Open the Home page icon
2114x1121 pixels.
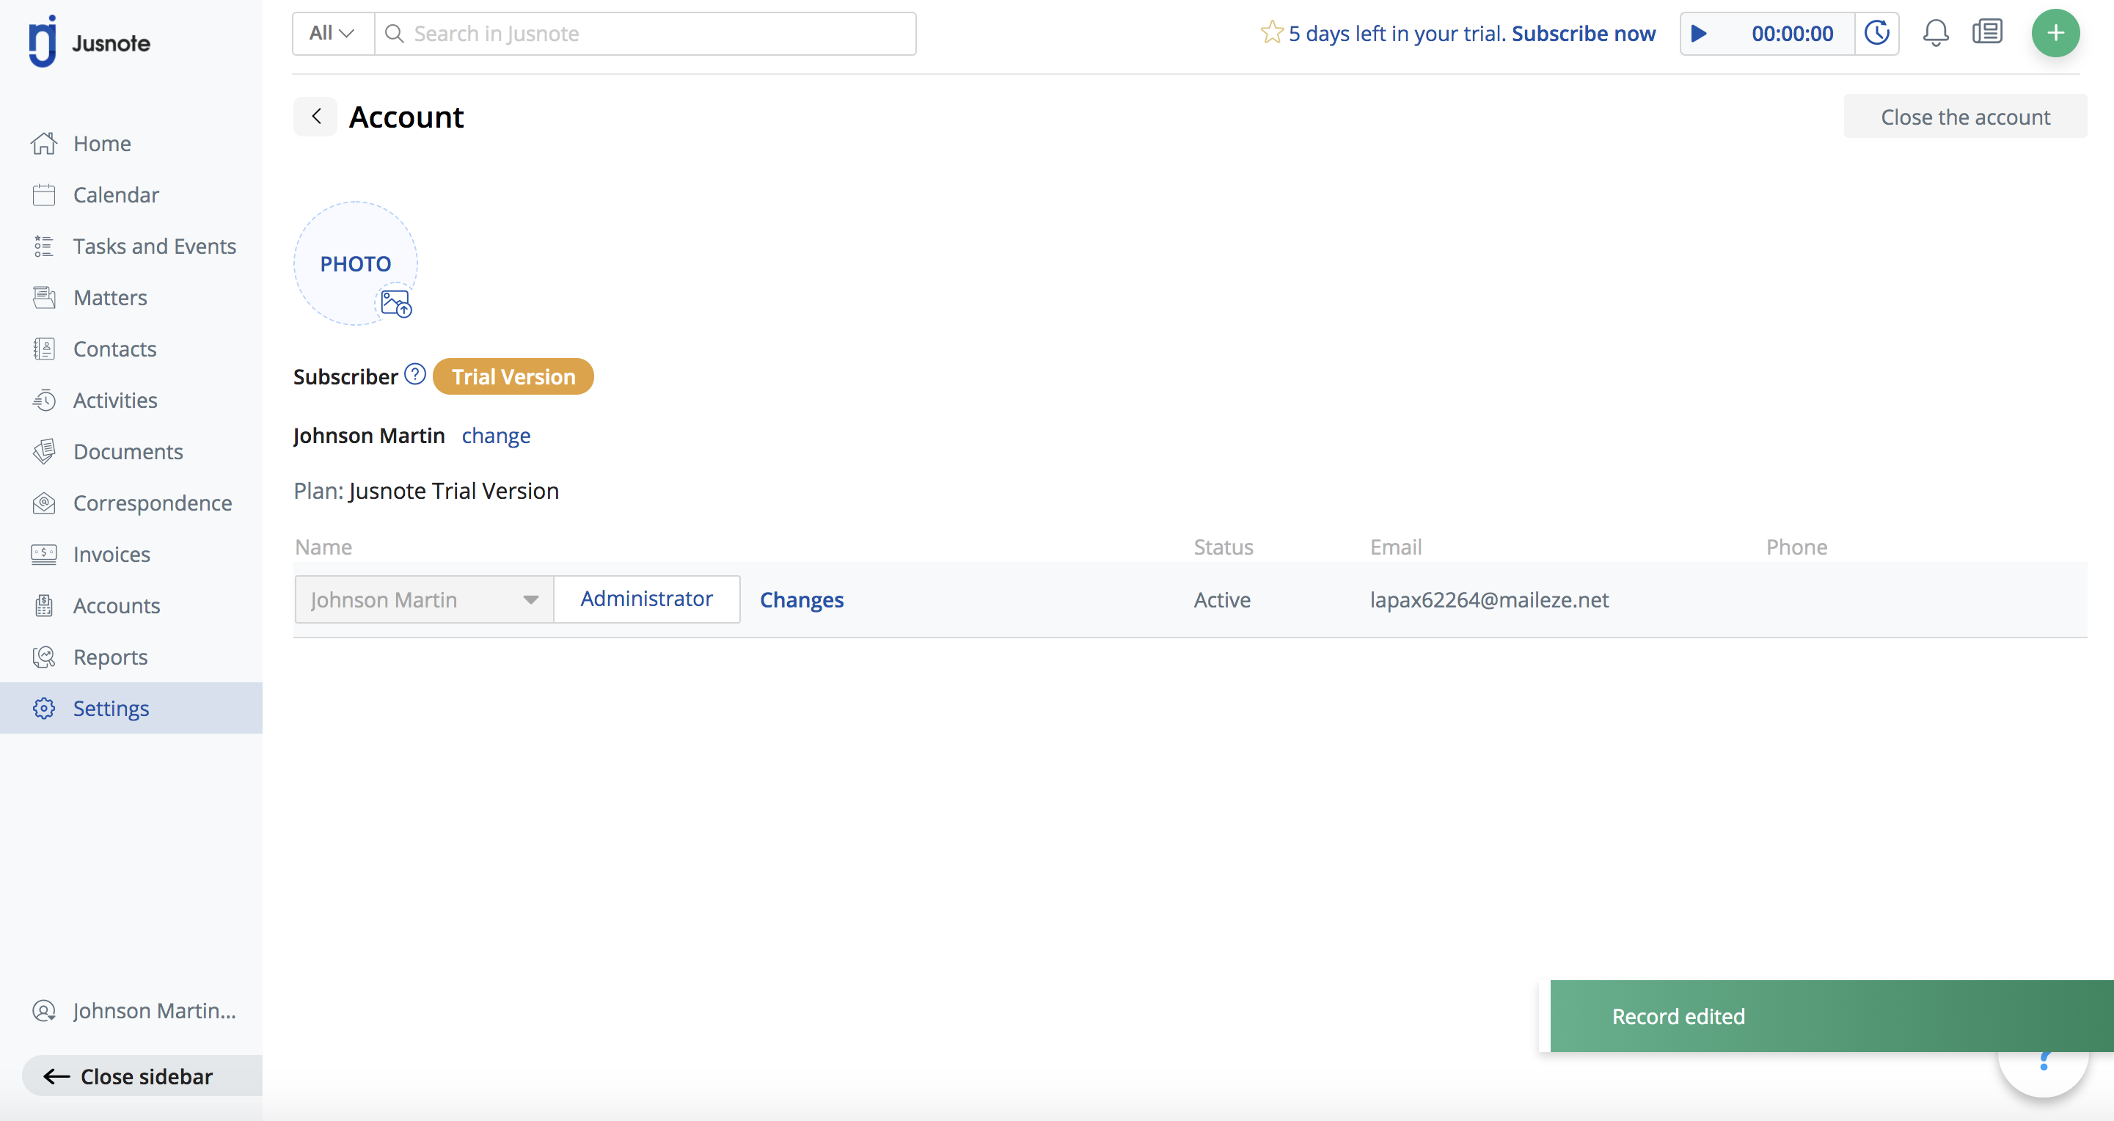[44, 144]
